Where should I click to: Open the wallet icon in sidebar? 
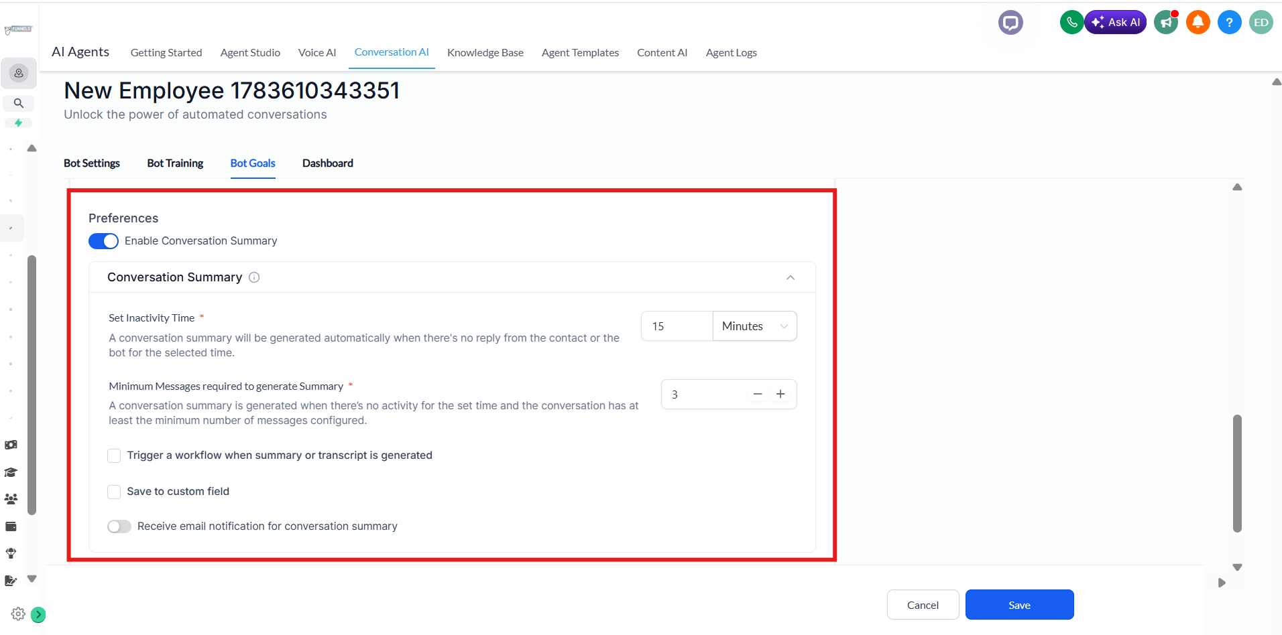[x=11, y=526]
